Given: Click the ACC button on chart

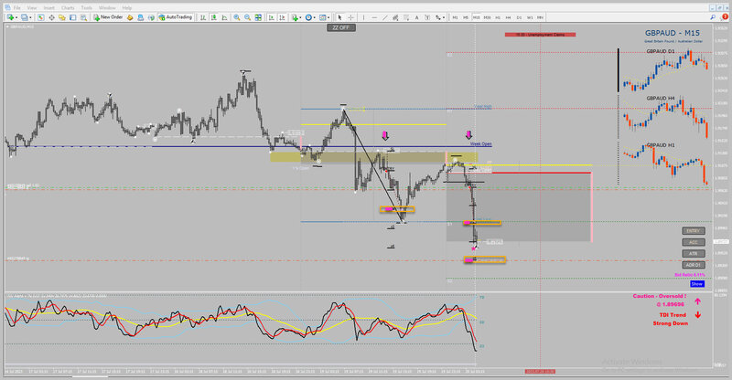Looking at the screenshot, I should click(694, 242).
